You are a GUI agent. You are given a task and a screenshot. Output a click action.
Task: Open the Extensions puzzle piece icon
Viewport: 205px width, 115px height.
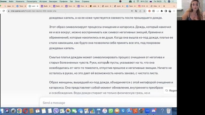[x=162, y=11]
